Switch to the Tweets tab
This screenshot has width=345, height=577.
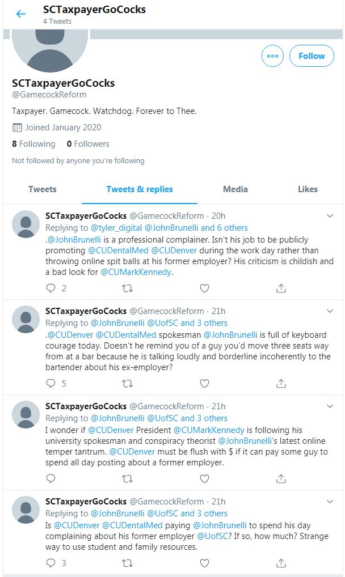[x=43, y=189]
